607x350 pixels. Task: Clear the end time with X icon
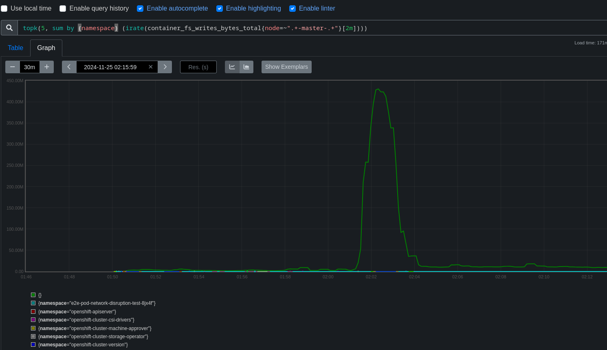[151, 67]
